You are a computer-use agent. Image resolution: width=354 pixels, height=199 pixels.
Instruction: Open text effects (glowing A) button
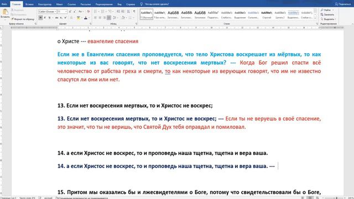point(72,18)
